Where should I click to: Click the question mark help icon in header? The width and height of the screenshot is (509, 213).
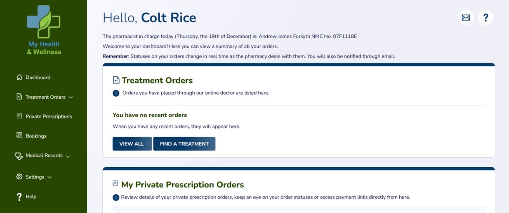(486, 18)
